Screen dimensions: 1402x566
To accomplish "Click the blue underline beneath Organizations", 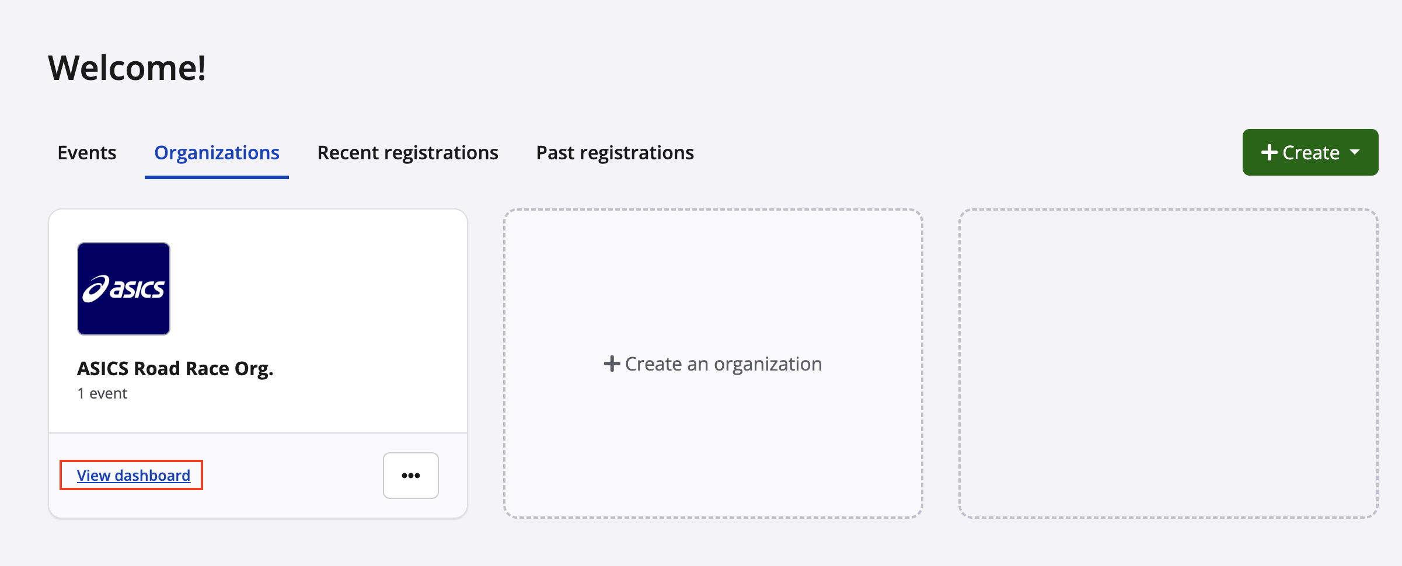I will (x=217, y=177).
